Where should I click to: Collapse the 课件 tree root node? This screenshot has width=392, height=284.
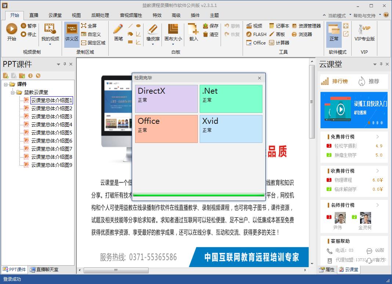[6, 85]
